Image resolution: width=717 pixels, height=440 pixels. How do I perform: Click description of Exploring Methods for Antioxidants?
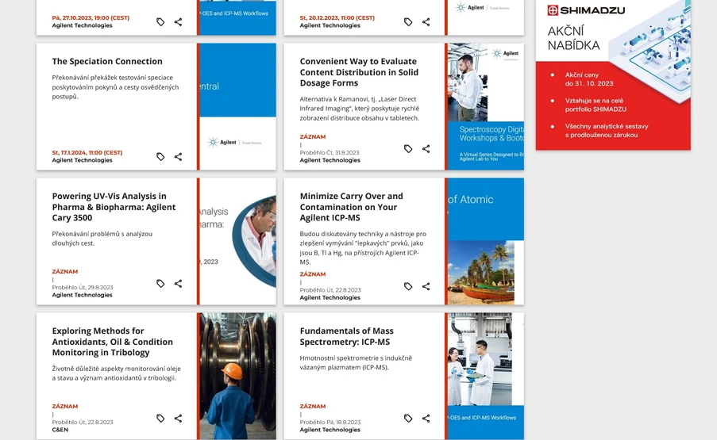click(116, 373)
